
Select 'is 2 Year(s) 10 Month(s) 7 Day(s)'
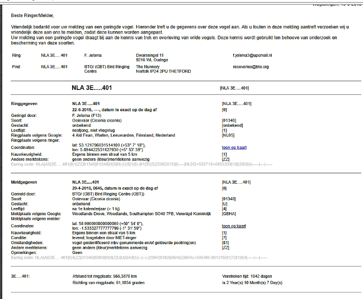[252, 283]
